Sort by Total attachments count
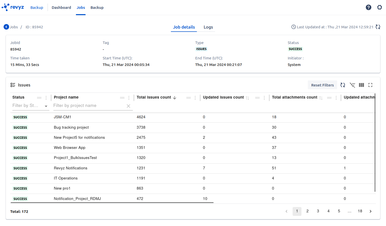 point(321,98)
